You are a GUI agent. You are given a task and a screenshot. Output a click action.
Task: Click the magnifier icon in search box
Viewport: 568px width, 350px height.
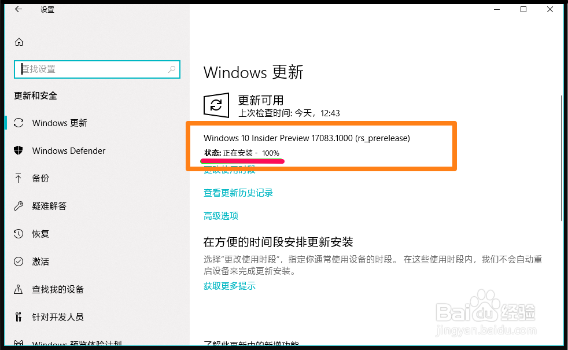click(x=172, y=69)
